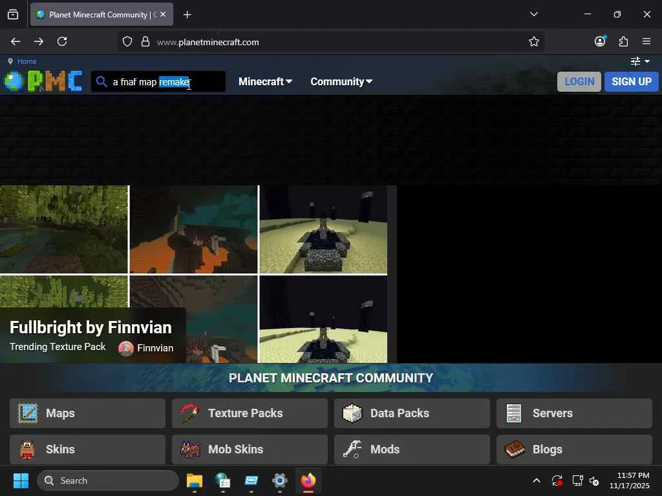Click the site security padlock icon
Image resolution: width=662 pixels, height=496 pixels.
click(x=145, y=41)
